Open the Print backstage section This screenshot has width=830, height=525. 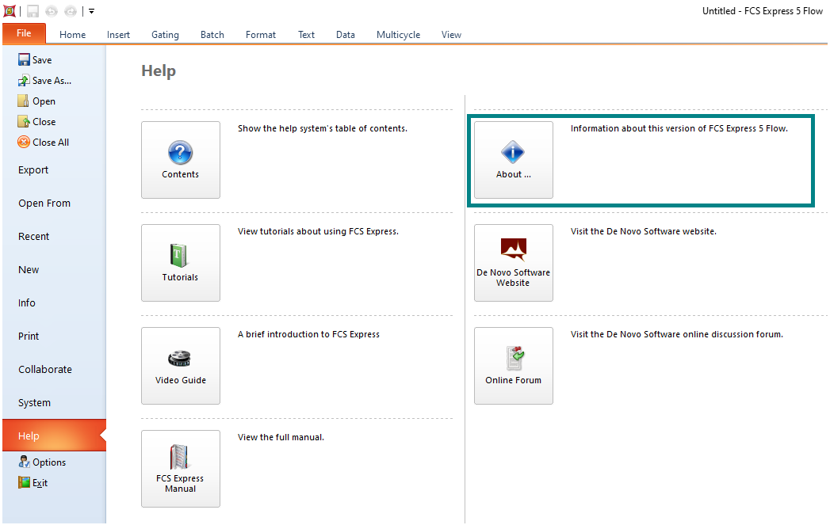pyautogui.click(x=29, y=337)
